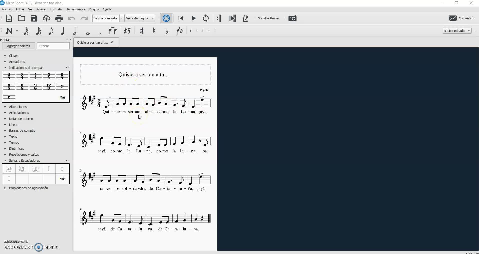The width and height of the screenshot is (479, 254).
Task: Click the Sonidos Reales button
Action: click(x=269, y=18)
